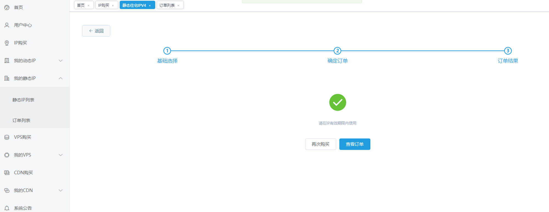Screen dimensions: 549x212
Task: Expand the 我的动态IP submenu chevron
Action: pos(61,61)
